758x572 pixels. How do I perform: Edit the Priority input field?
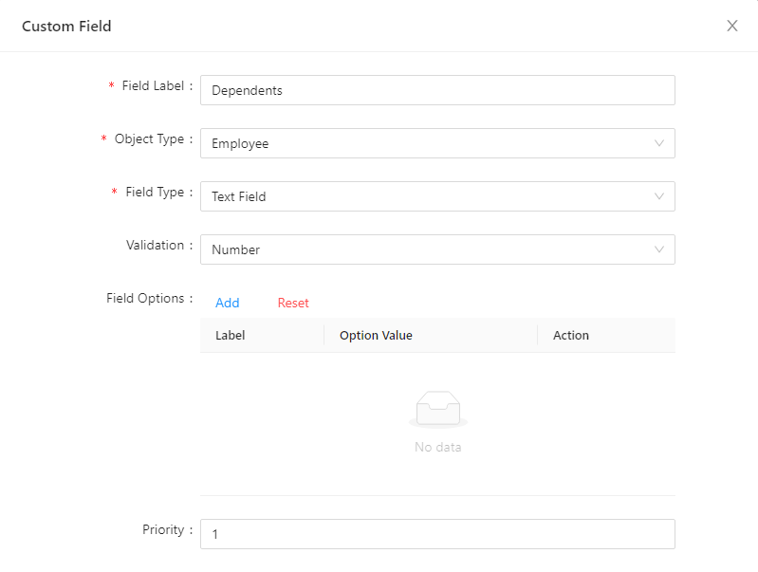tap(437, 534)
